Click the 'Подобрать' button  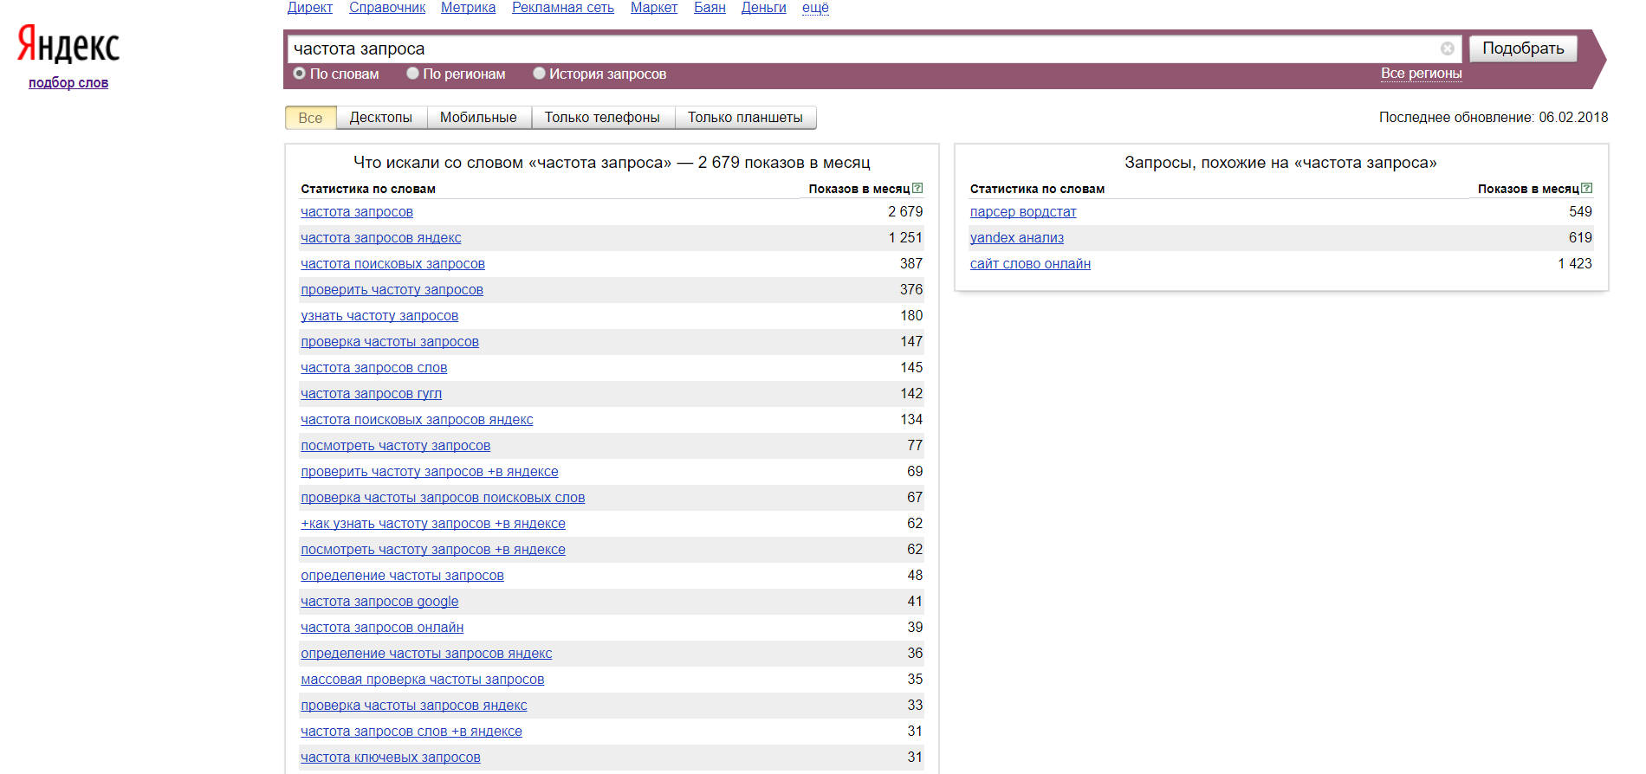click(x=1523, y=48)
